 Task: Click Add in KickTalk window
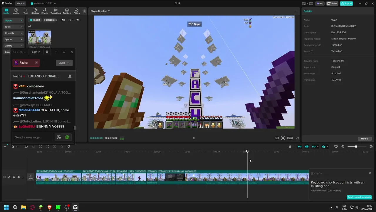[x=64, y=63]
